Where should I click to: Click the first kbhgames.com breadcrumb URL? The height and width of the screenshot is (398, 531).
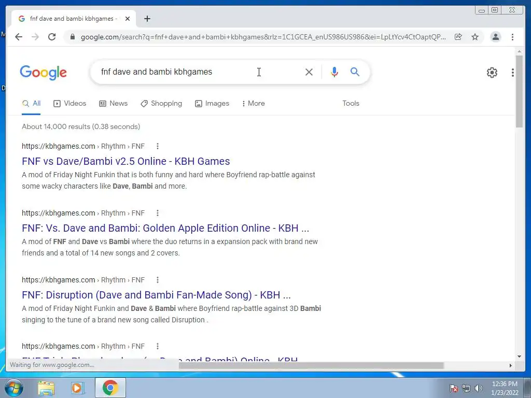click(83, 146)
